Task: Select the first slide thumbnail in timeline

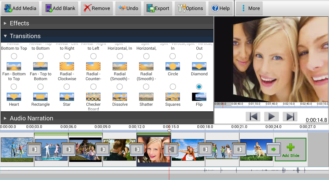Action: click(x=14, y=150)
